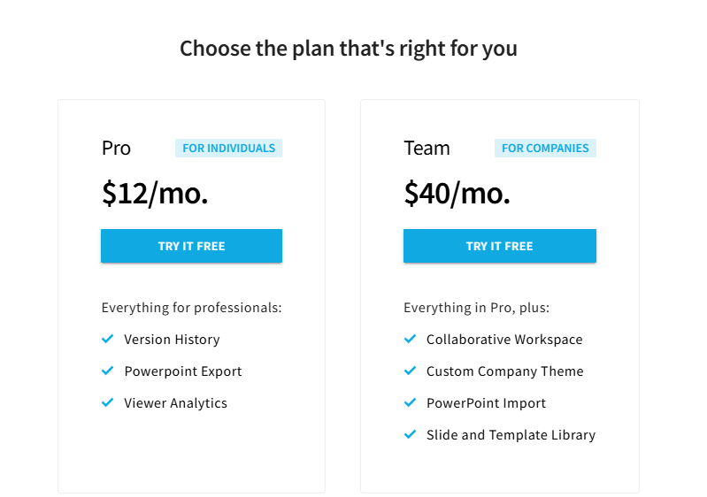The image size is (707, 497).
Task: Click the Choose the plan heading
Action: pyautogui.click(x=349, y=48)
